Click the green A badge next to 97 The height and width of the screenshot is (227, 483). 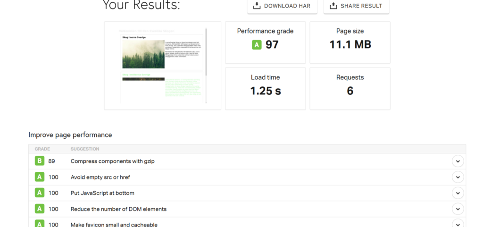click(257, 45)
